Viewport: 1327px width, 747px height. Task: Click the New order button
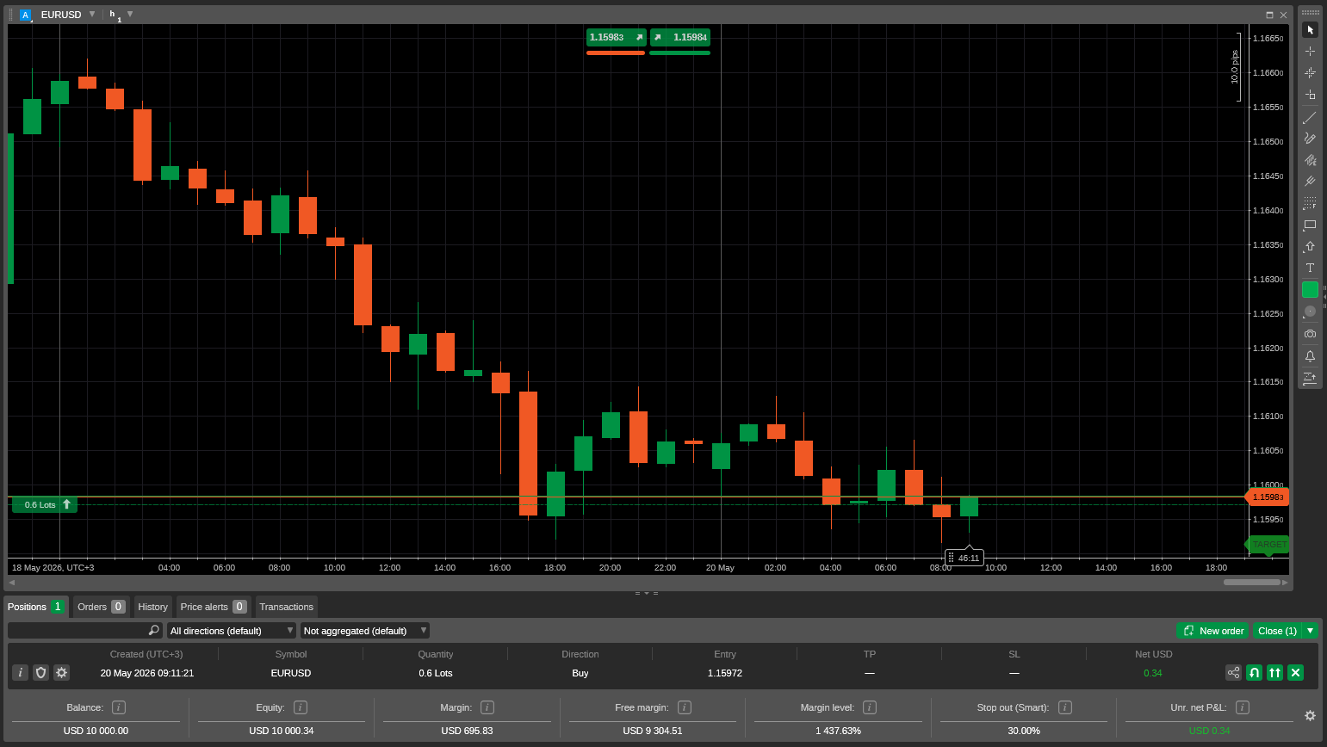coord(1212,631)
